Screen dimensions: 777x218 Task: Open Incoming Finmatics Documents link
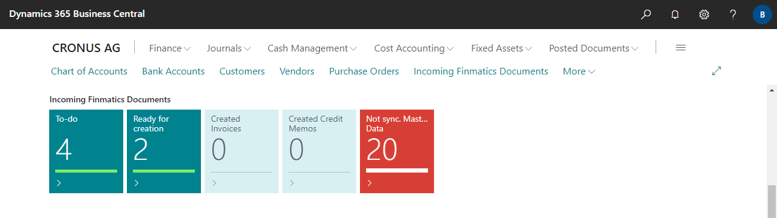pyautogui.click(x=481, y=71)
